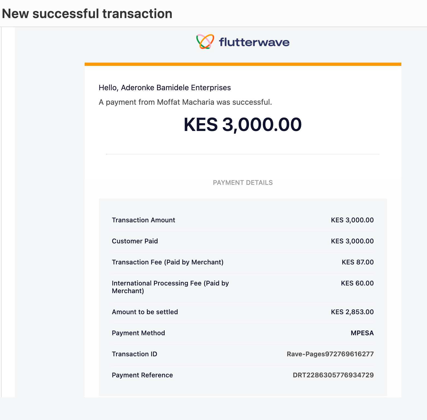Click the DRT payment reference number

coord(333,375)
